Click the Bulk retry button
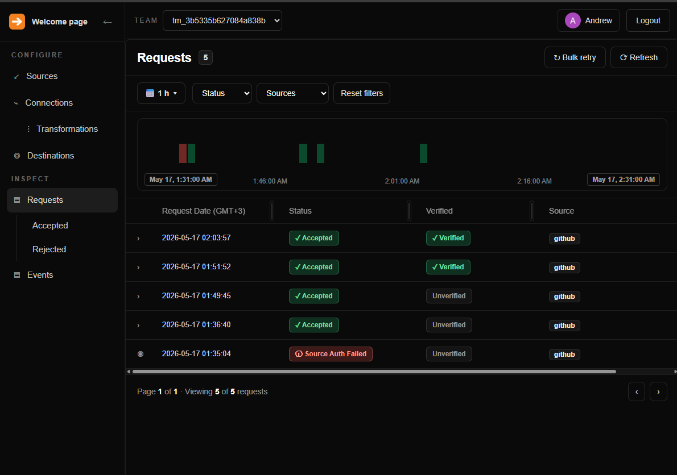 [x=575, y=57]
